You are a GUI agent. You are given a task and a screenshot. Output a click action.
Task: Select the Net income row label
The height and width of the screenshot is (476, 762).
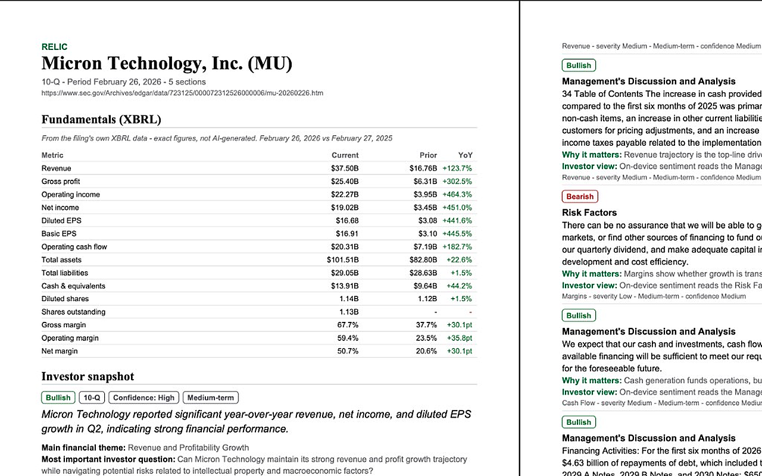pos(60,208)
